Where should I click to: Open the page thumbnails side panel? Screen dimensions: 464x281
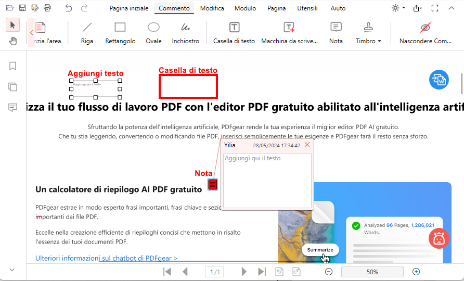12,87
